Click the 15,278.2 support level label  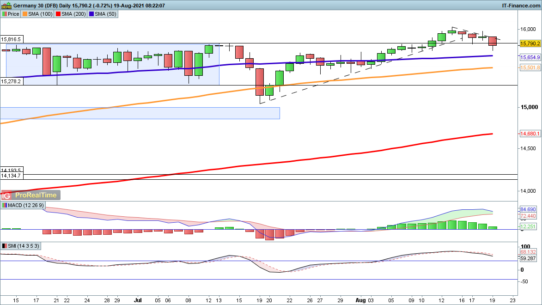coord(12,81)
